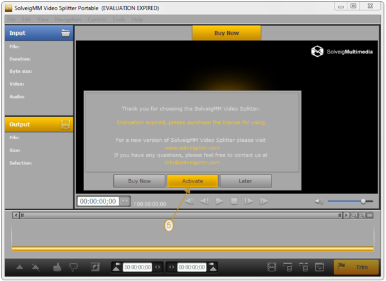Click the stepper before right marker time
This screenshot has height=281, width=386.
coord(172,267)
